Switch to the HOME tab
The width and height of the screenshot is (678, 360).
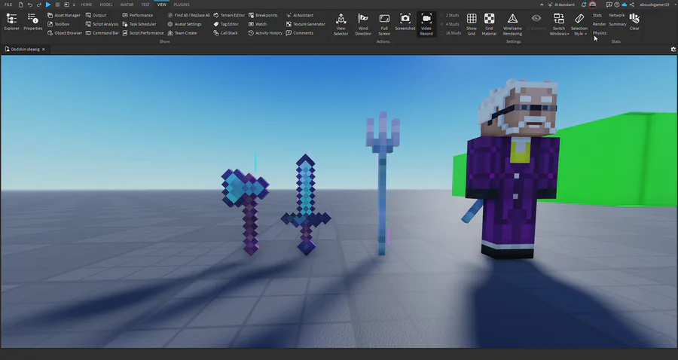87,5
